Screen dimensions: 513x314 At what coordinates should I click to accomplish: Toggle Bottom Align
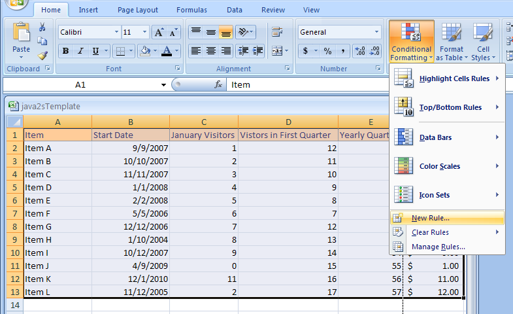(x=226, y=32)
